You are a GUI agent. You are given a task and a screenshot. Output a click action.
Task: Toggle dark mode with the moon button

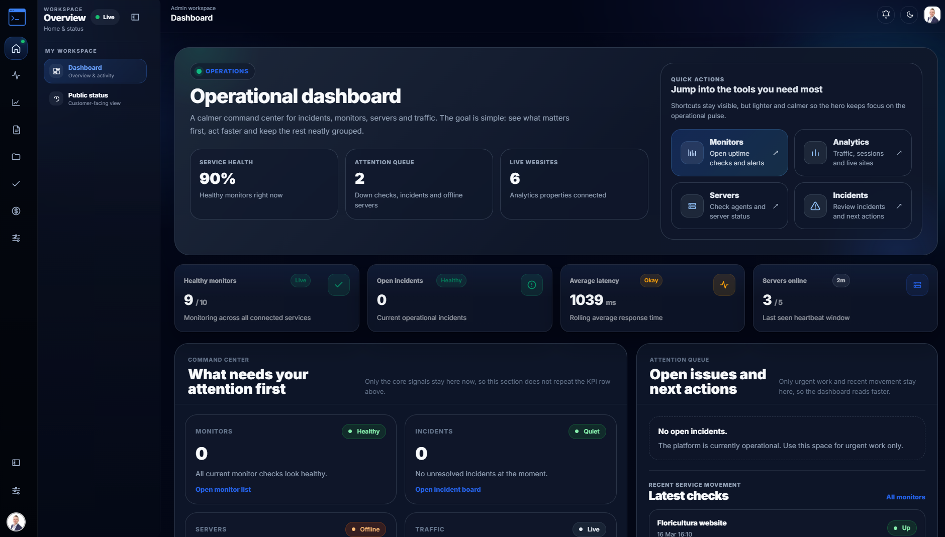(x=909, y=15)
